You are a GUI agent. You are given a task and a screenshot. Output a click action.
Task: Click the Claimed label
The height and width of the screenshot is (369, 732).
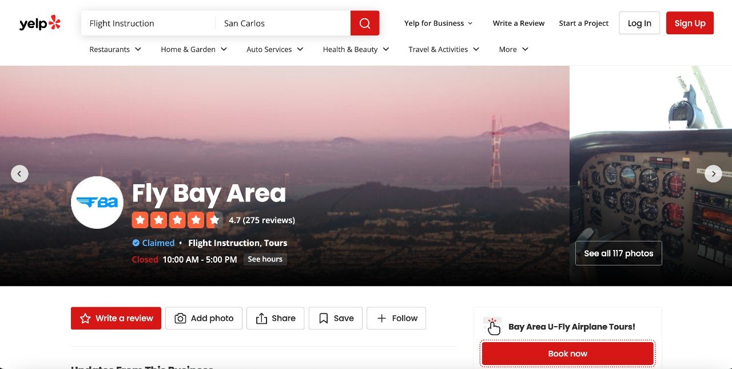tap(158, 243)
